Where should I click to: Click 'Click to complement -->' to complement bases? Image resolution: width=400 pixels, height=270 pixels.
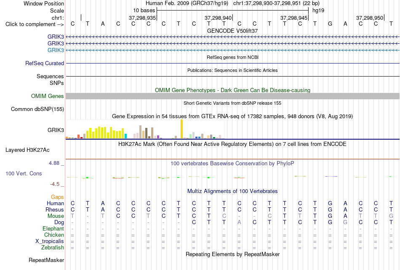[35, 24]
